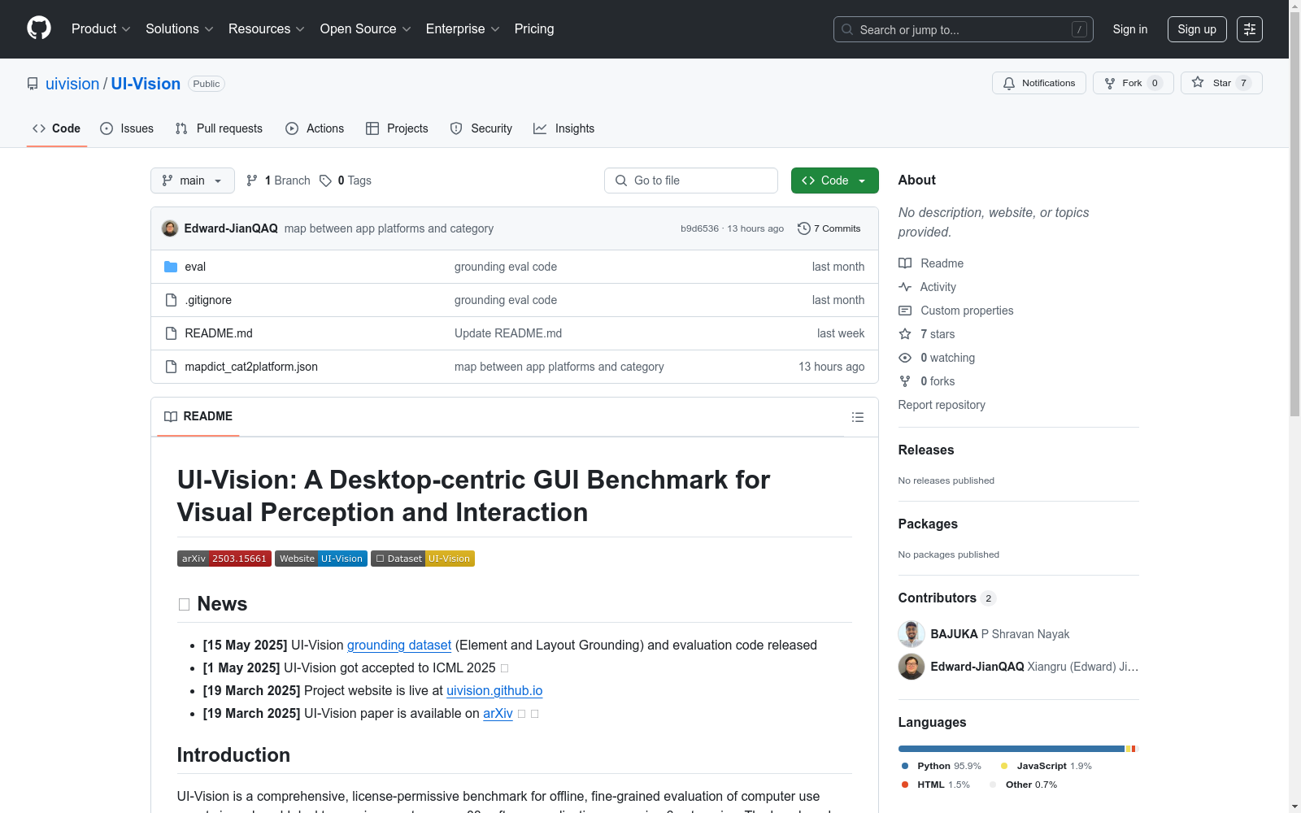Image resolution: width=1301 pixels, height=813 pixels.
Task: Click the arXiv paper link in News
Action: [498, 713]
